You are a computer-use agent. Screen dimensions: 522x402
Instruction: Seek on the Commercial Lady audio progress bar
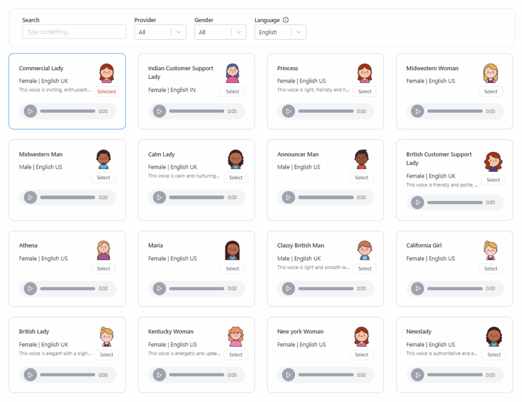tap(68, 111)
